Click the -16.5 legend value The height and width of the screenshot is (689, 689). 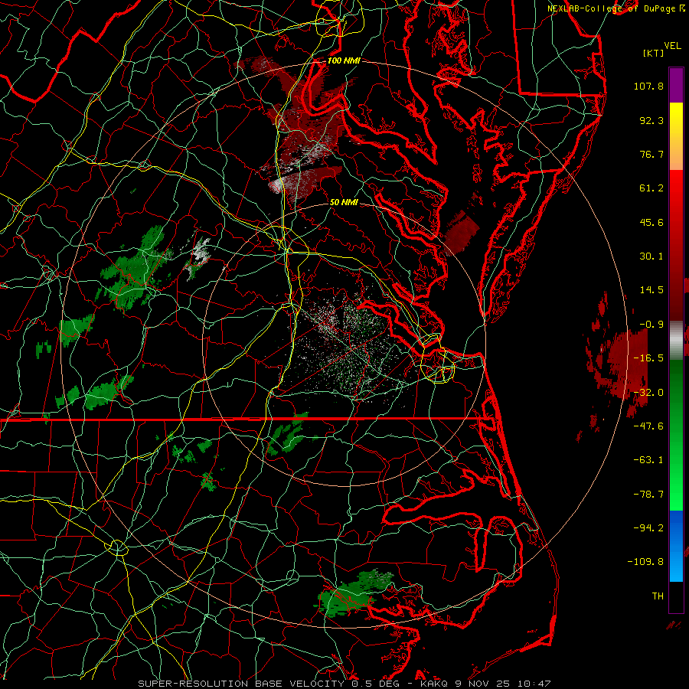point(648,358)
